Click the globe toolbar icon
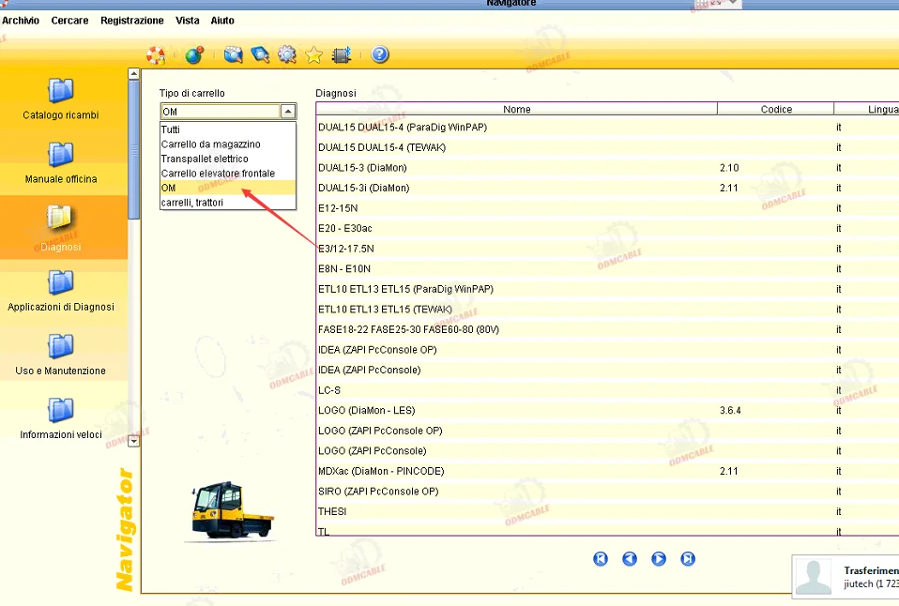 coord(193,55)
